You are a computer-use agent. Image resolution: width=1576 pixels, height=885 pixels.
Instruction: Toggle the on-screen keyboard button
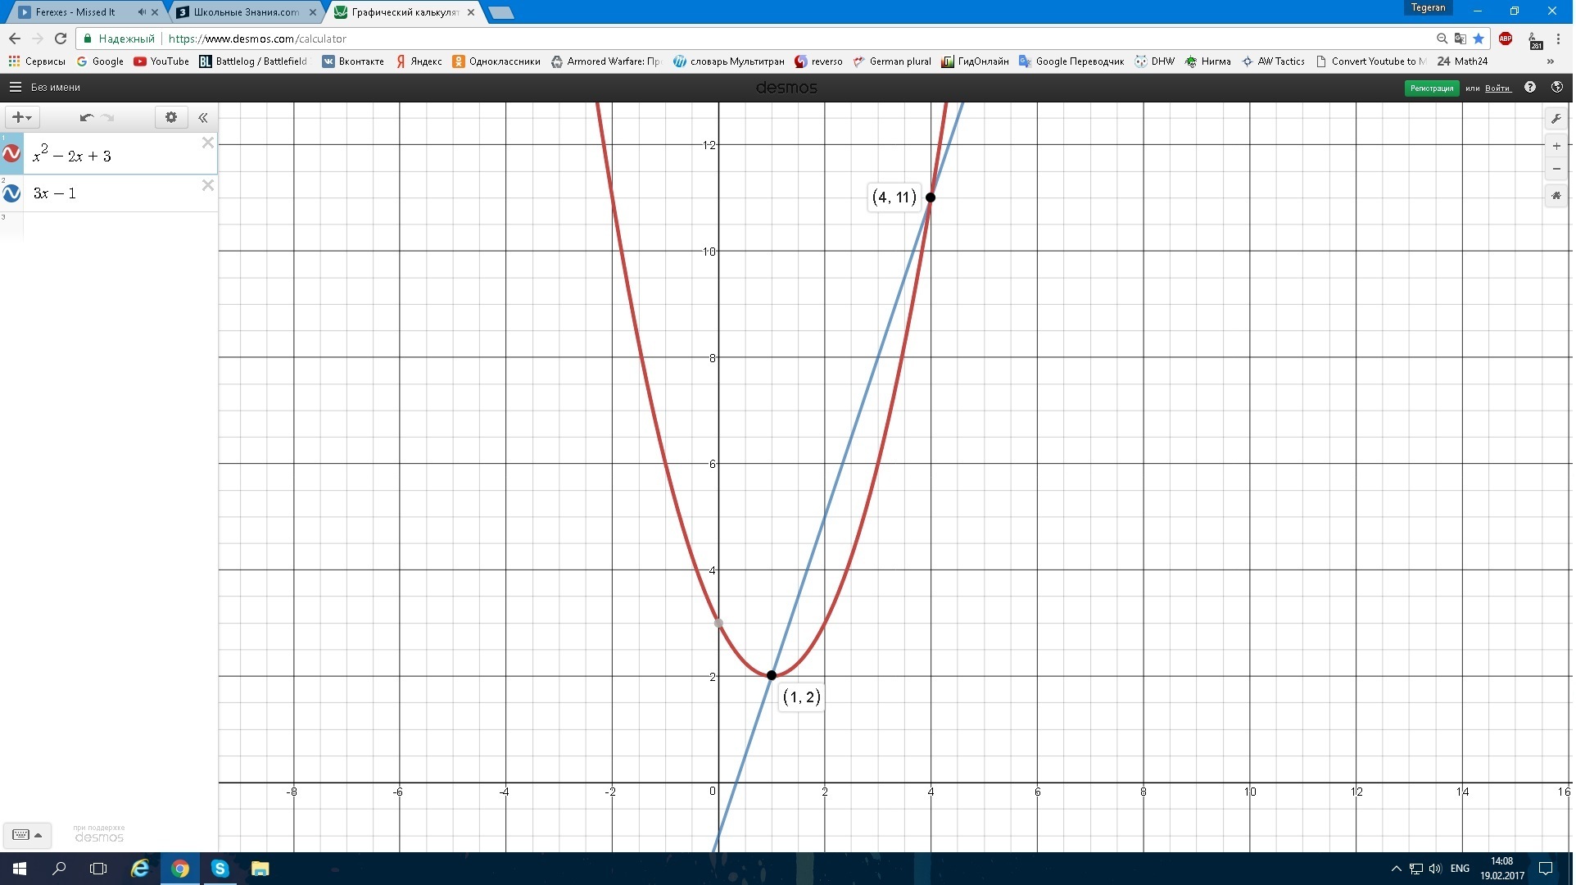point(27,835)
